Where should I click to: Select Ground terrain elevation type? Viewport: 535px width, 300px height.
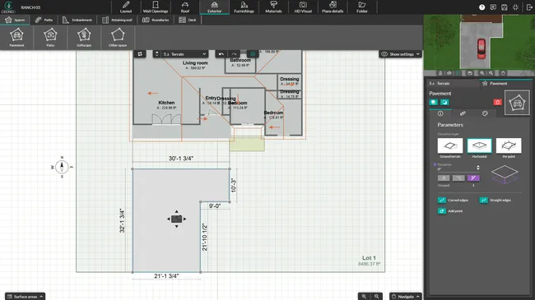(450, 146)
